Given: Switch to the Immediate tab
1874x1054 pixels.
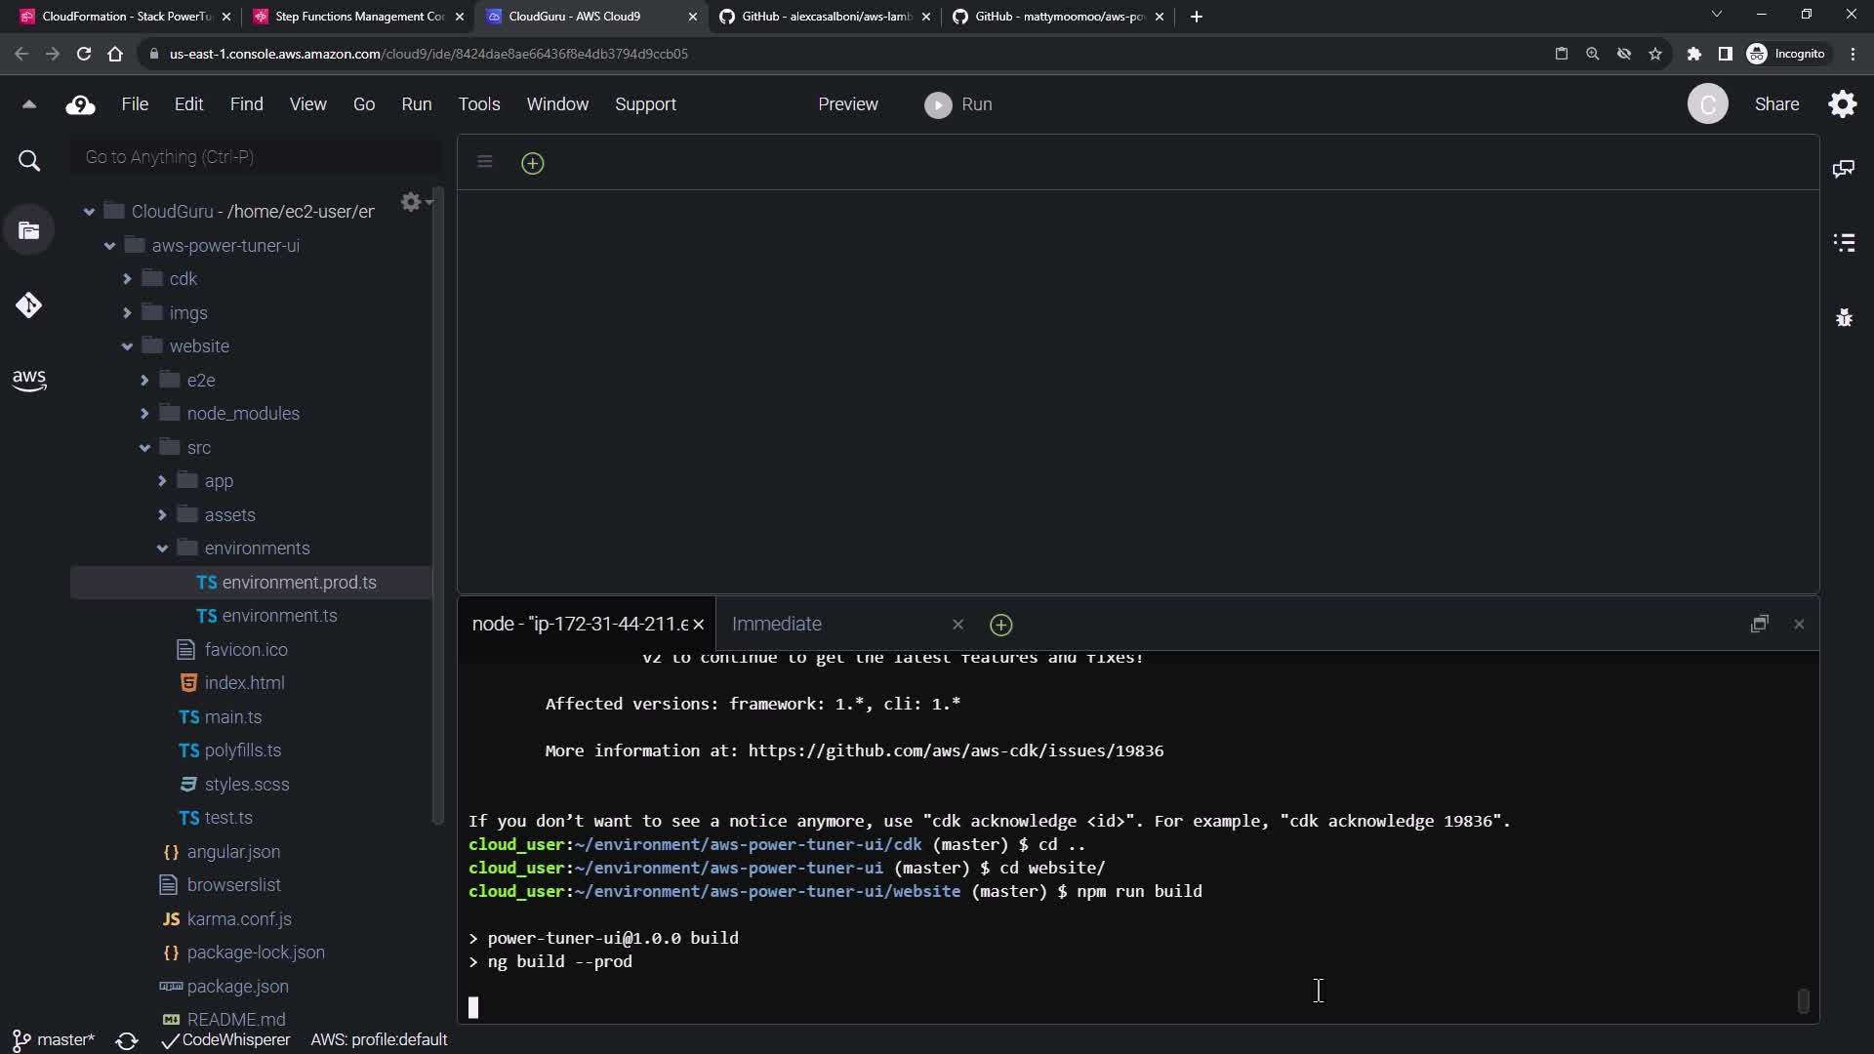Looking at the screenshot, I should (x=777, y=624).
